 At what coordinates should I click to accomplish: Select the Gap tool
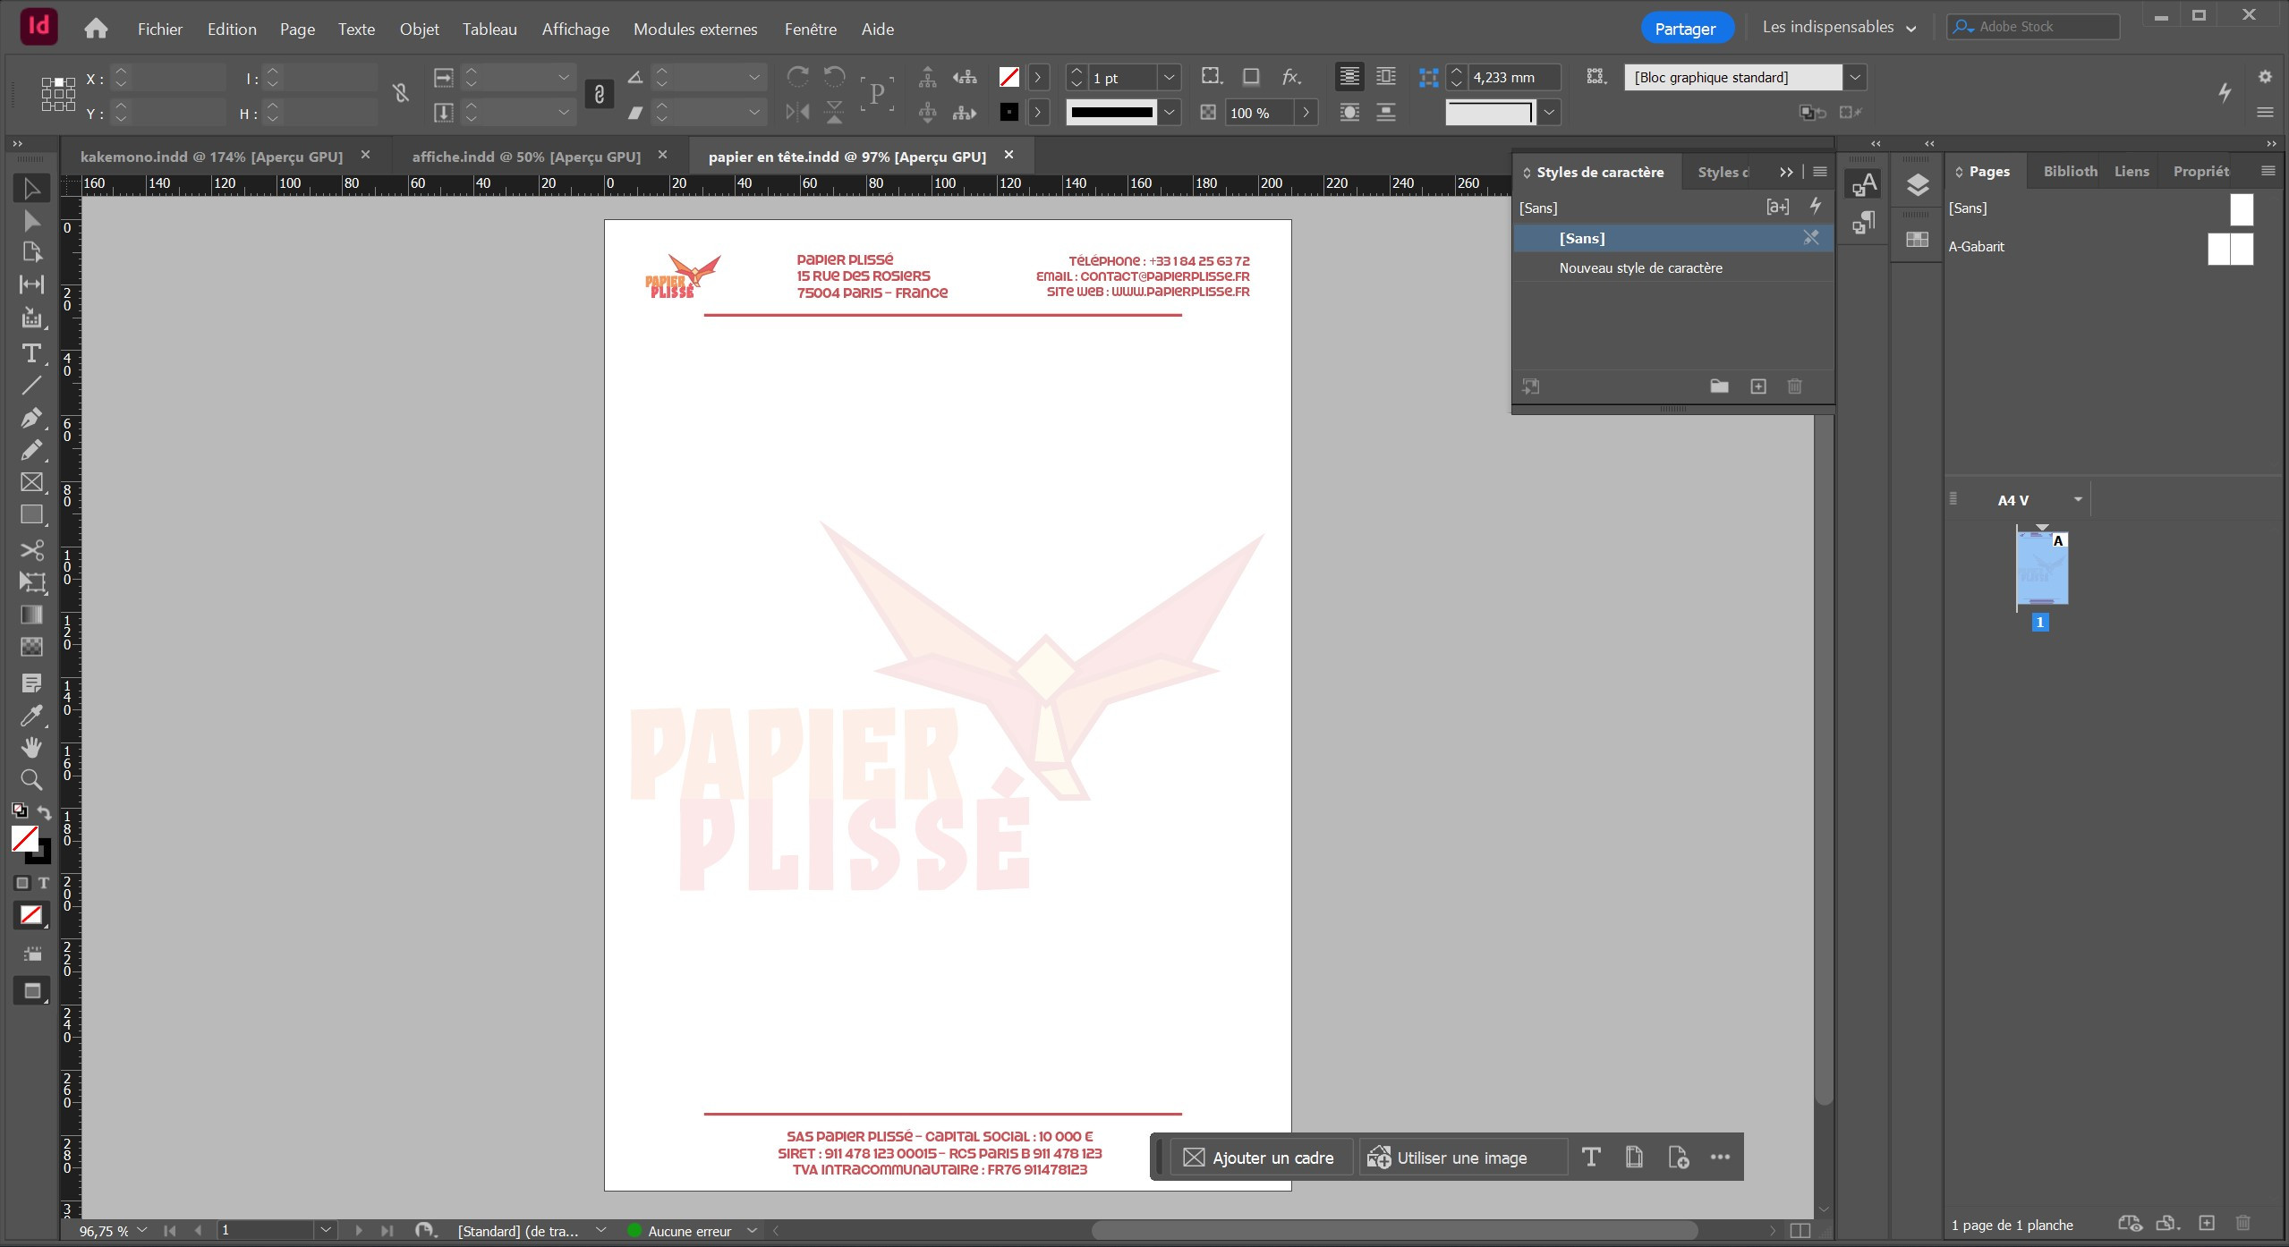pos(31,284)
